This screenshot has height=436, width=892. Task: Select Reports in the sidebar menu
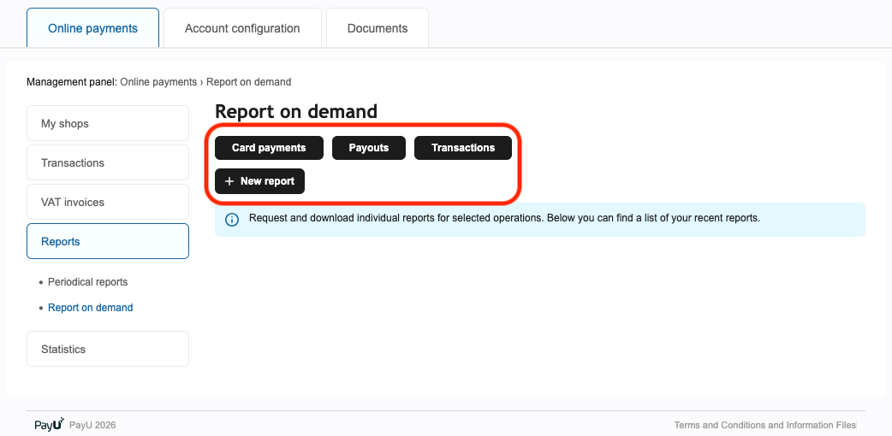[108, 242]
